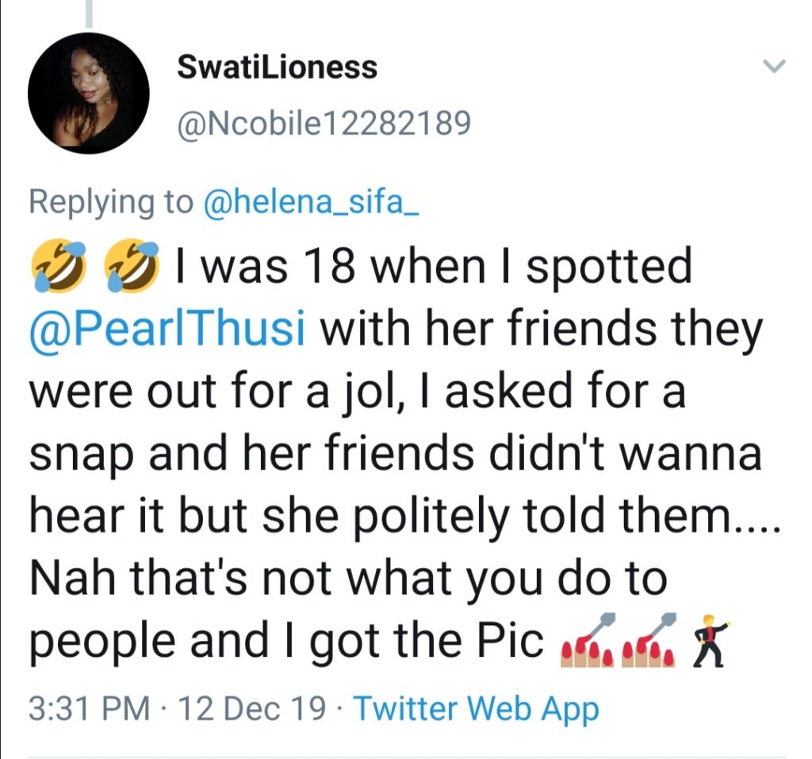Screen dimensions: 812x759
Task: Click the dancing man emoji
Action: (711, 640)
